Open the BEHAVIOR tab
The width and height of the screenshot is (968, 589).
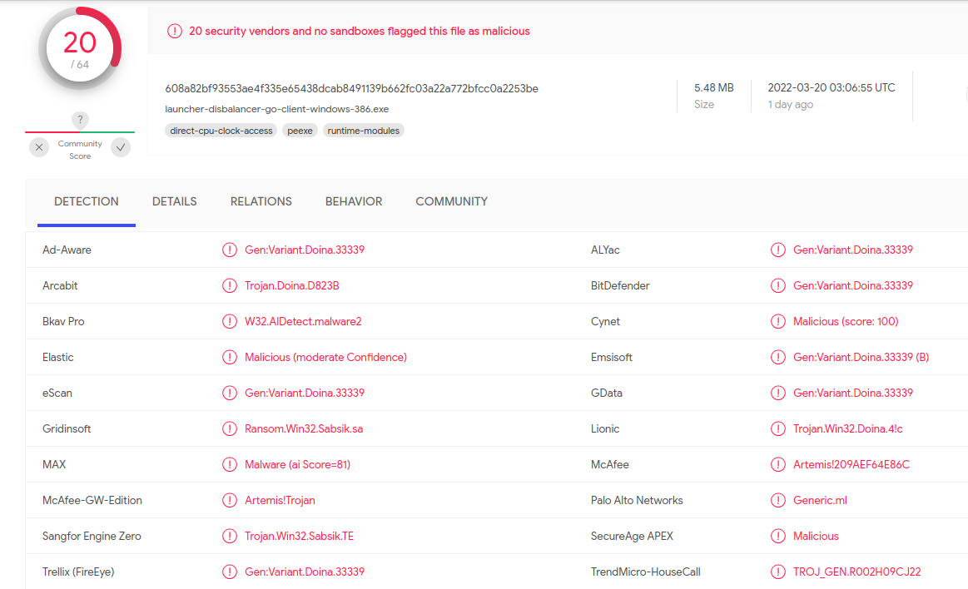coord(354,201)
